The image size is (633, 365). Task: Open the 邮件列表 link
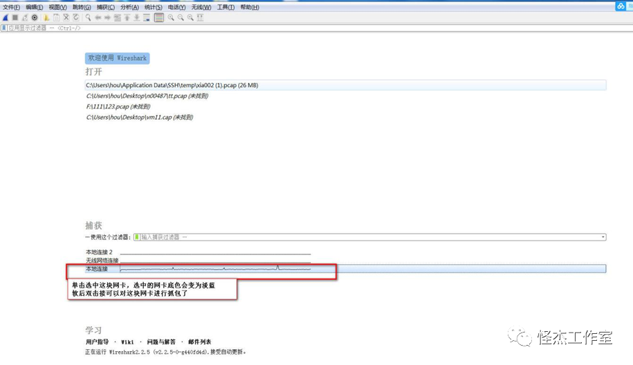click(x=199, y=341)
